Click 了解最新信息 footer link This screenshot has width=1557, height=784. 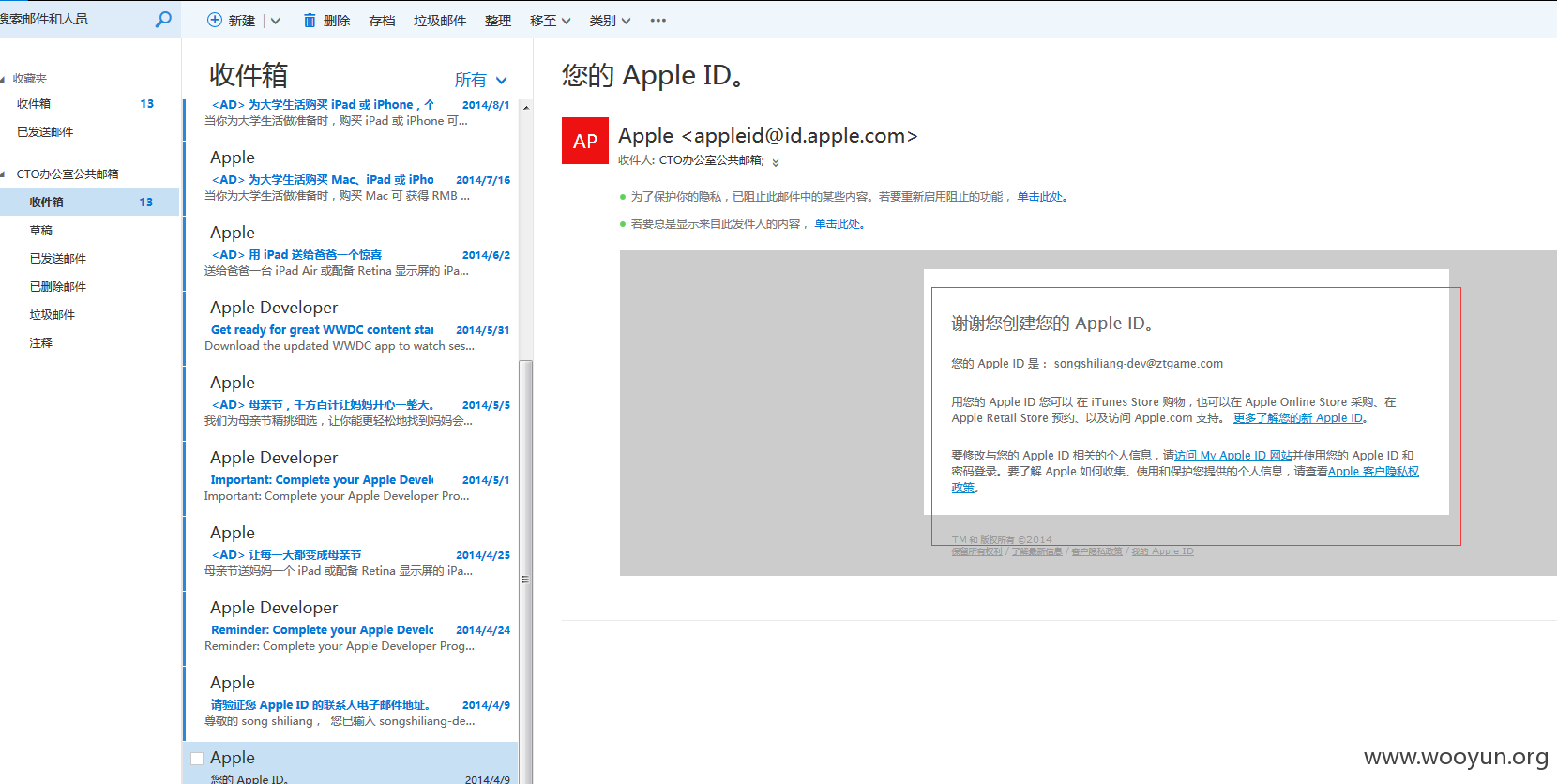[1036, 551]
